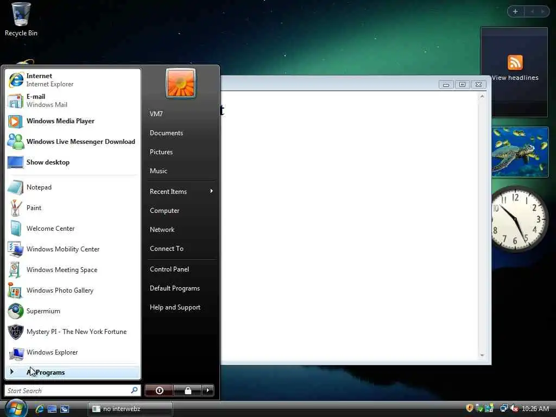
Task: Click the power sleep button
Action: [x=159, y=390]
